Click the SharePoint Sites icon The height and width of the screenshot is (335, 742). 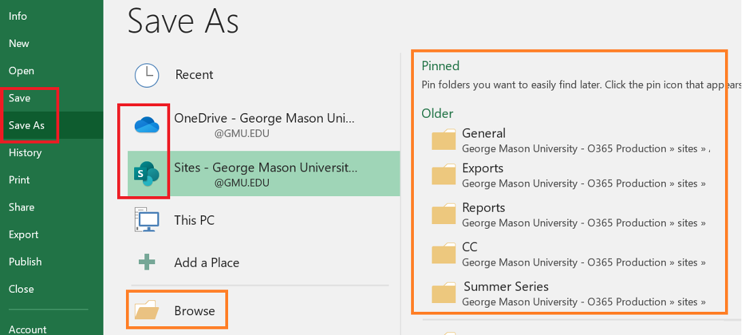[x=146, y=174]
